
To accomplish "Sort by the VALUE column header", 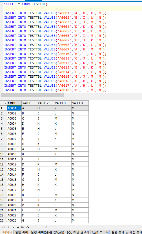I will (29, 103).
